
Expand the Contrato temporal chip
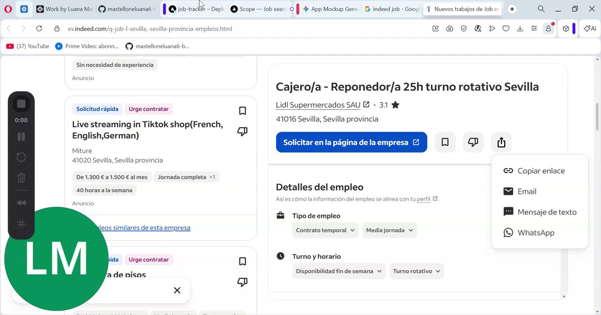325,230
